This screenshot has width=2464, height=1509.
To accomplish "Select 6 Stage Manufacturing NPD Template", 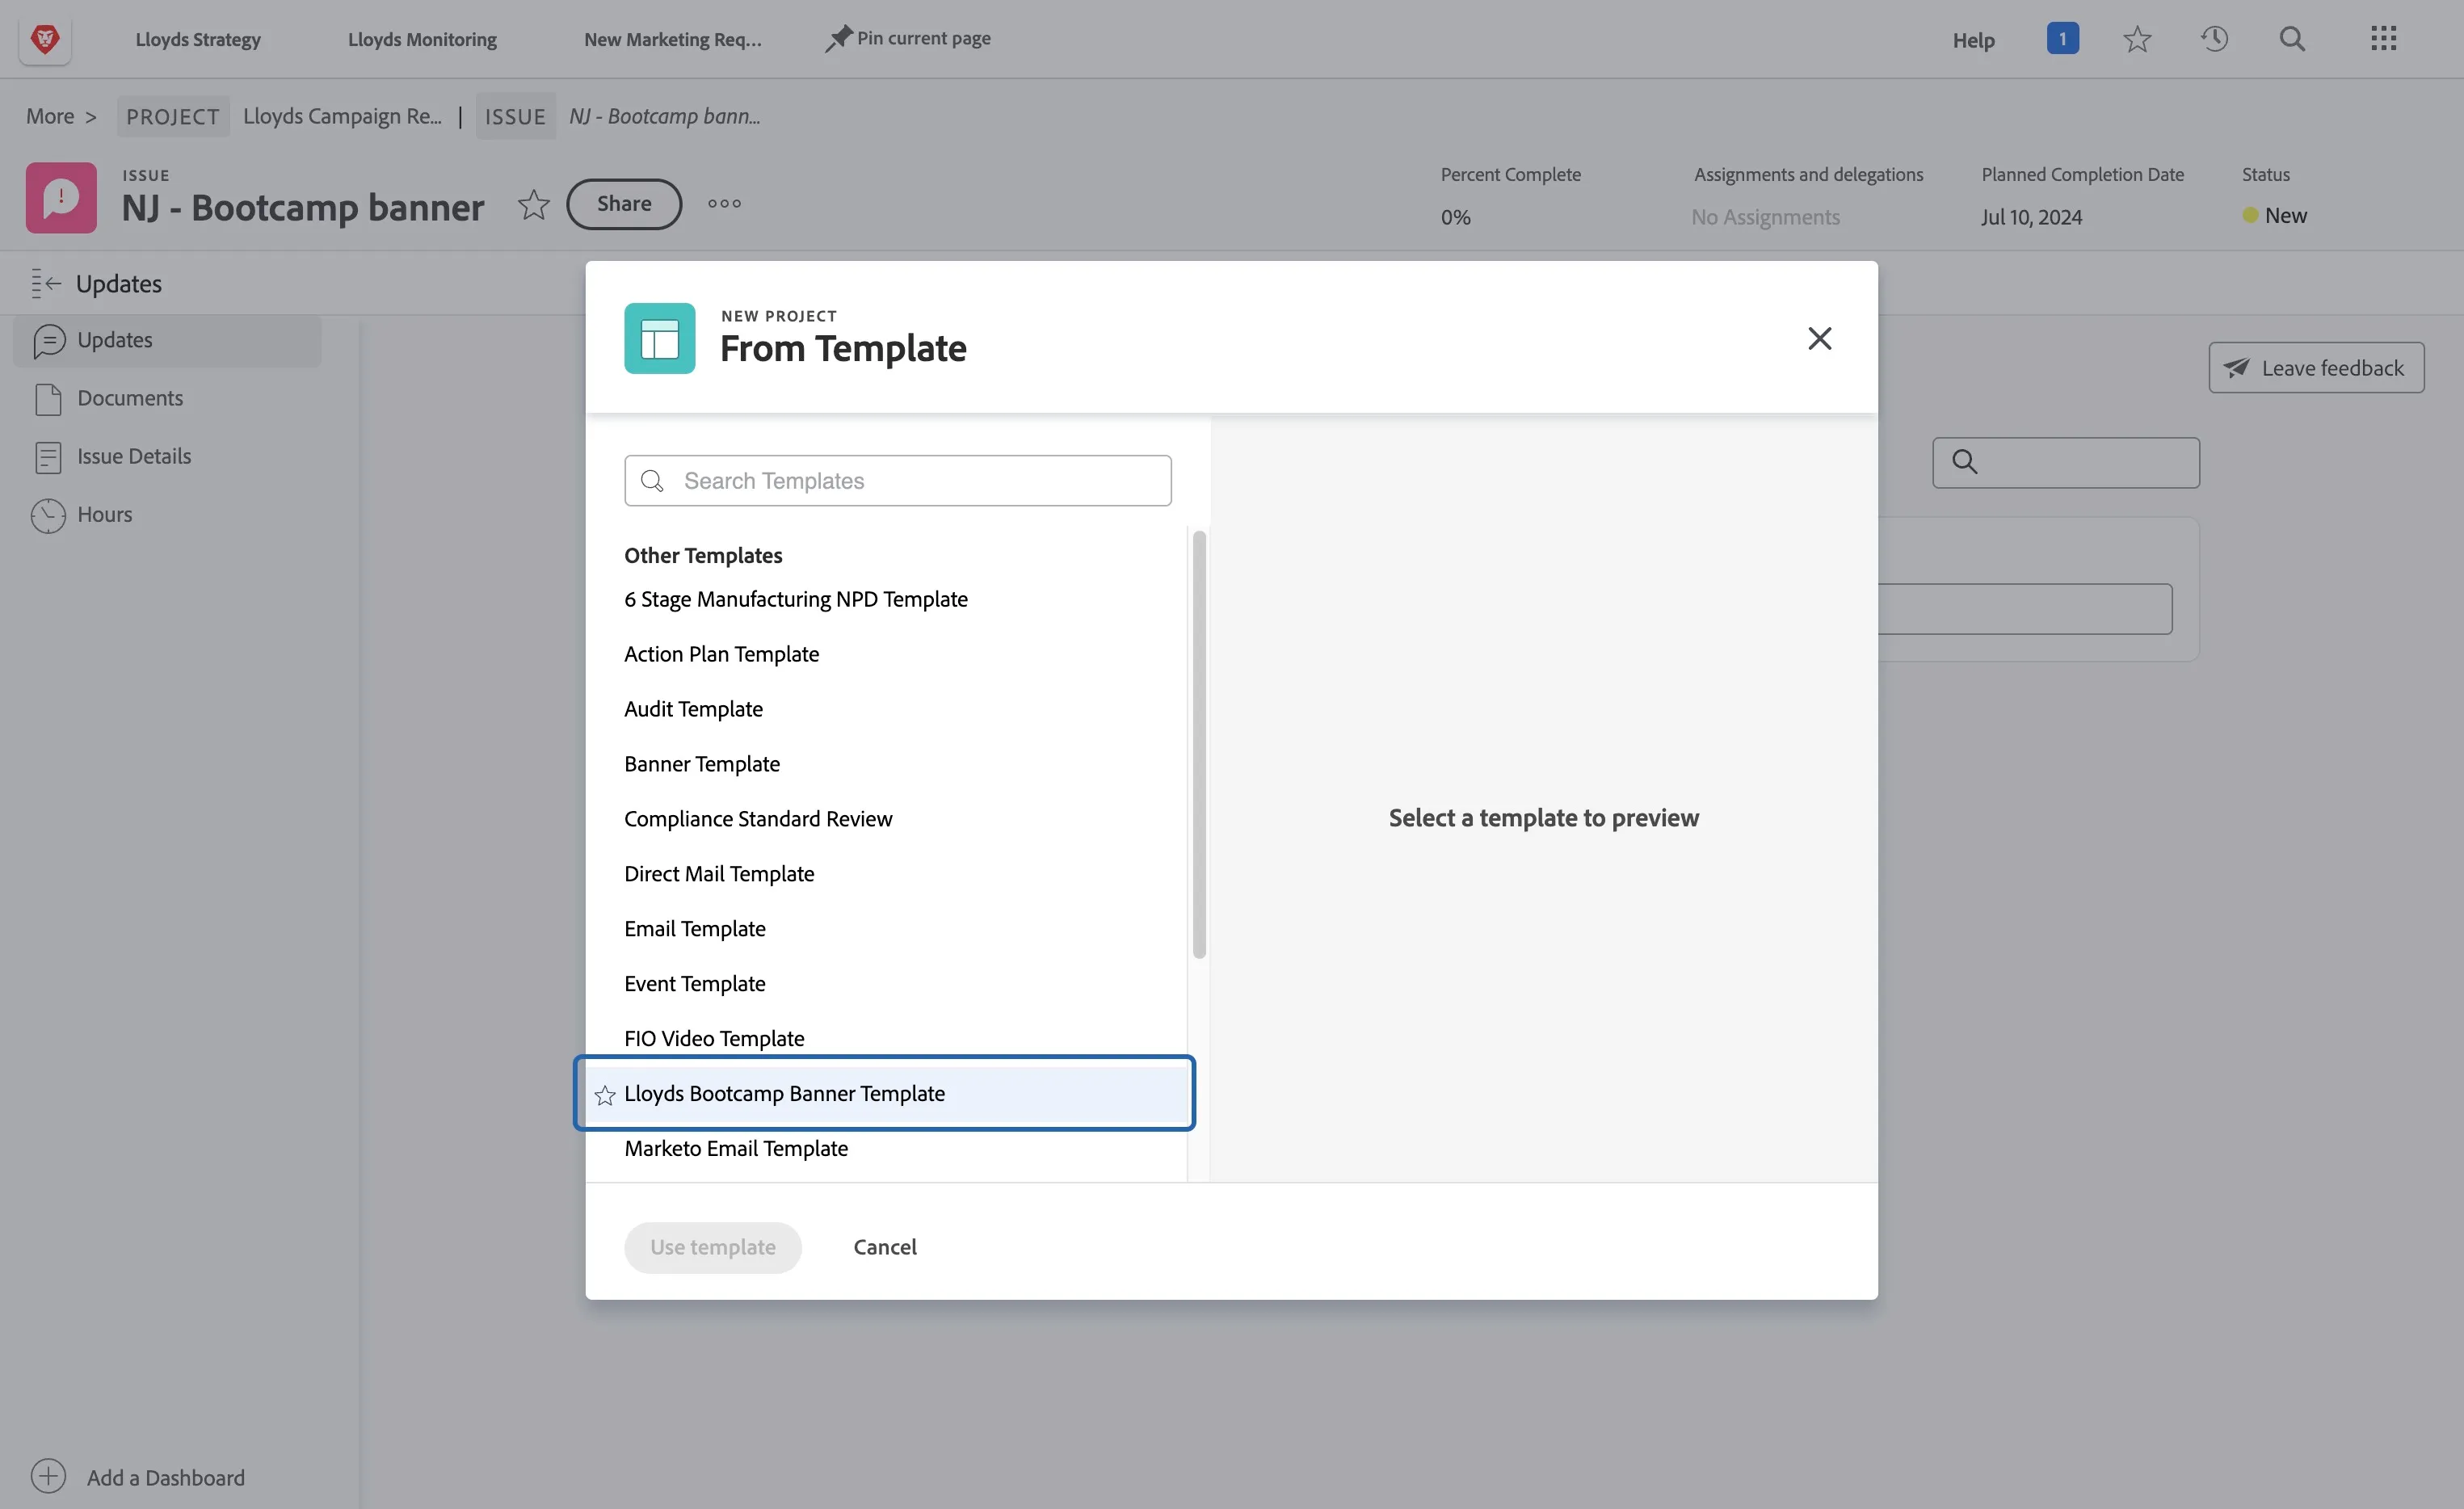I will coord(796,599).
